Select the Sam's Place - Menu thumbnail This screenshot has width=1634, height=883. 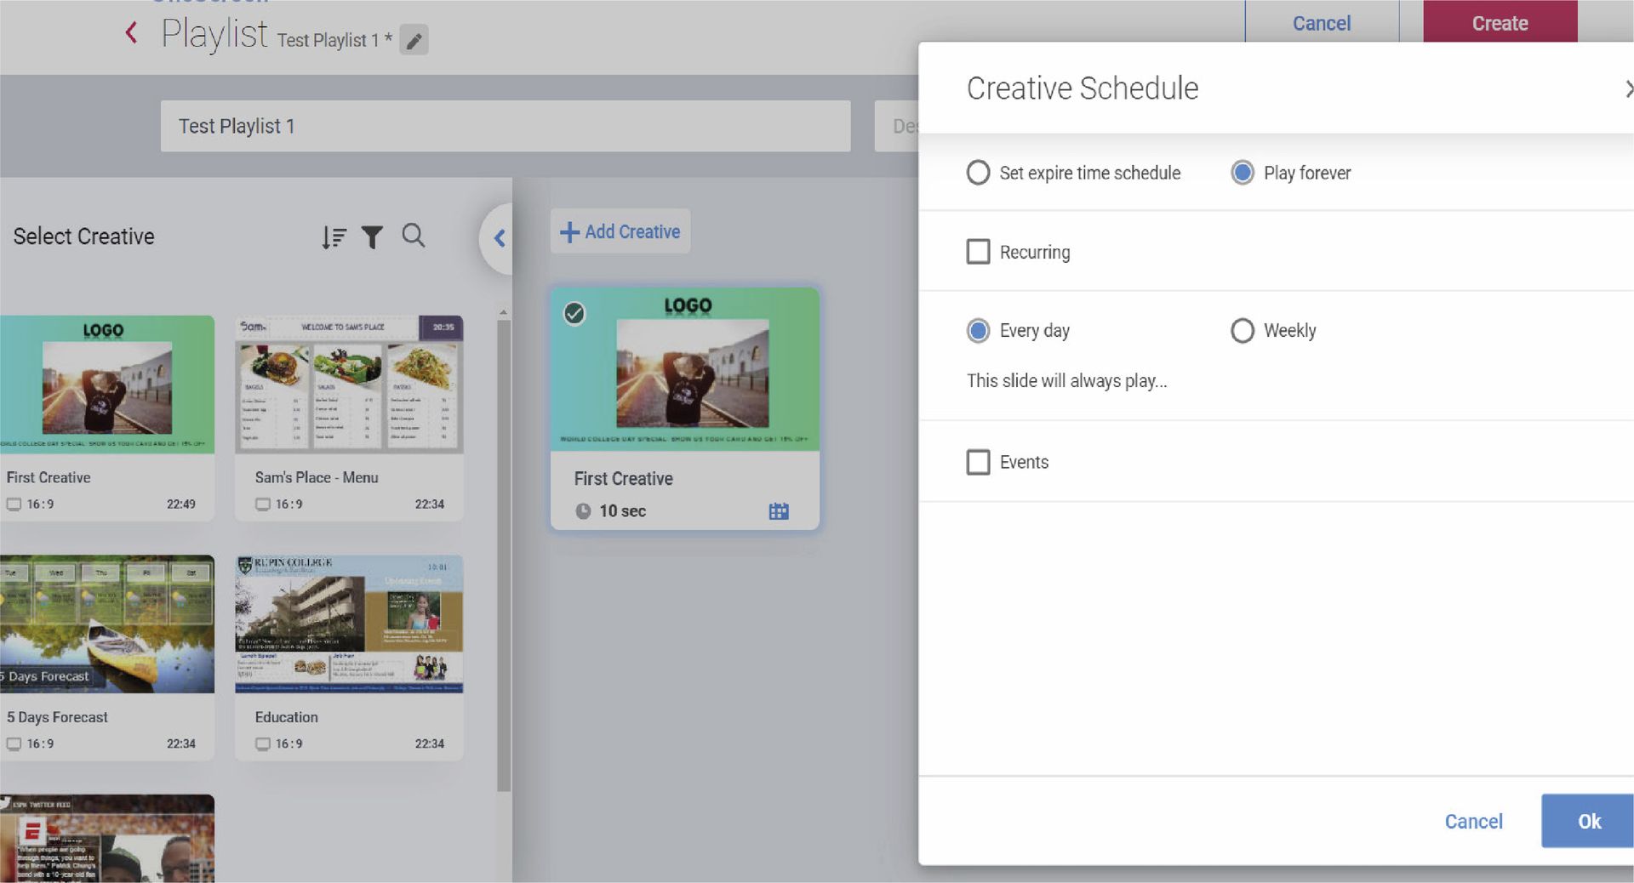pyautogui.click(x=349, y=385)
